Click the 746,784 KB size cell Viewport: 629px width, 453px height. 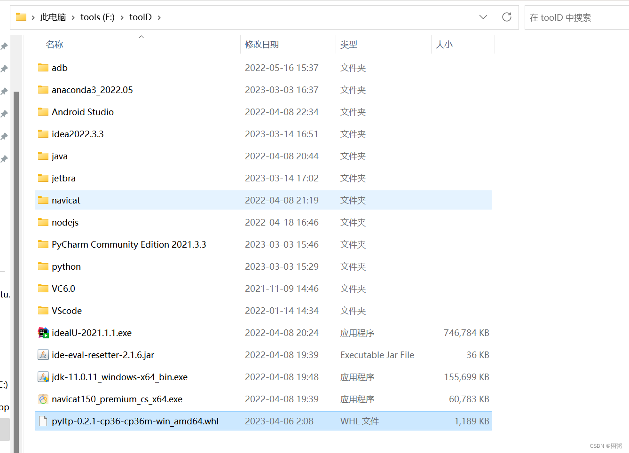click(x=466, y=333)
